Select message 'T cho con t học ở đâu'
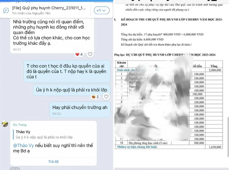This screenshot has height=170, width=229. point(67,71)
